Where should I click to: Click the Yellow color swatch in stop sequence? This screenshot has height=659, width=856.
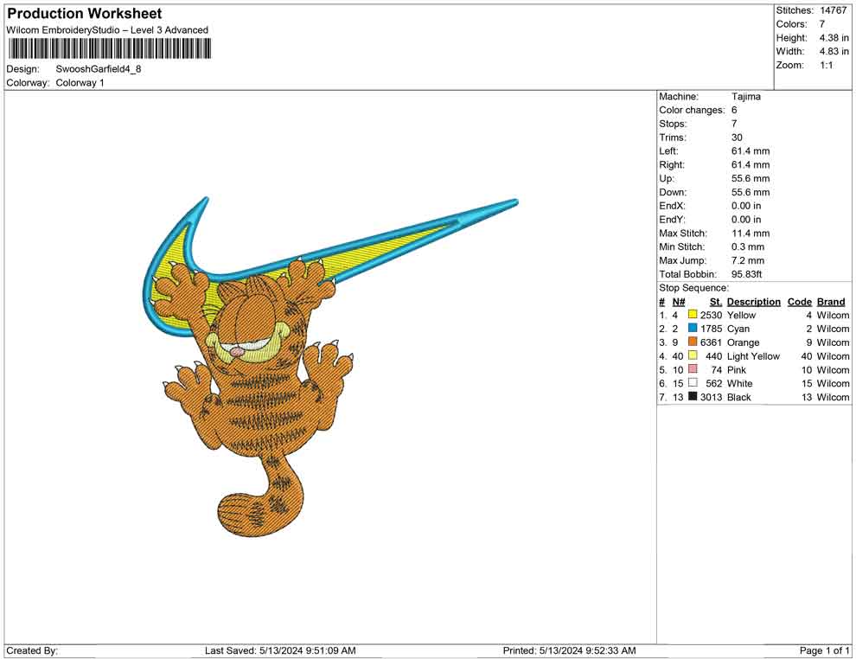693,315
